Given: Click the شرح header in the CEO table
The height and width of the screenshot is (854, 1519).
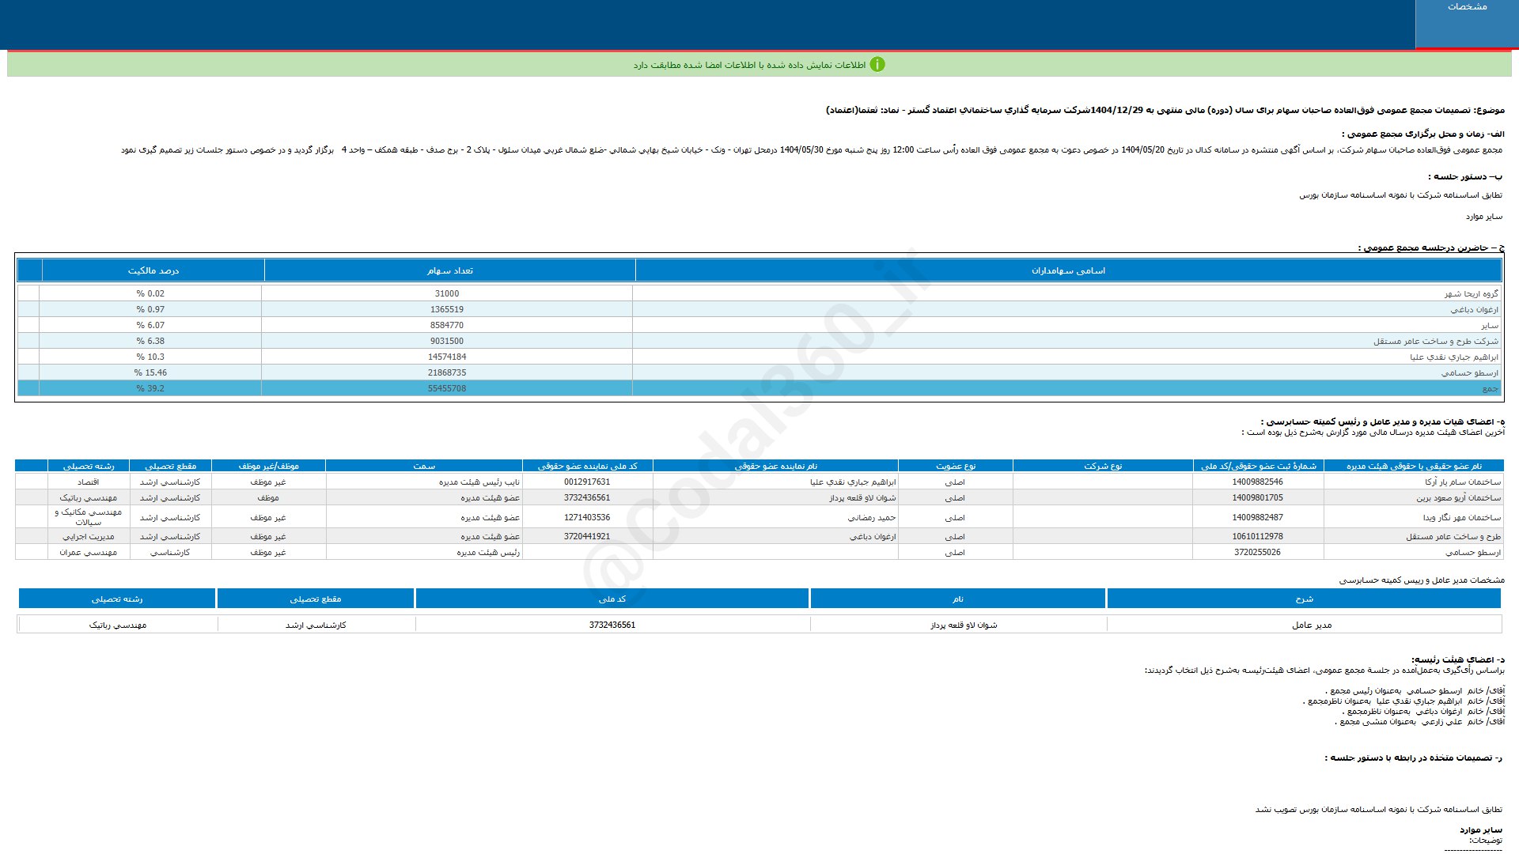Looking at the screenshot, I should click(1304, 599).
